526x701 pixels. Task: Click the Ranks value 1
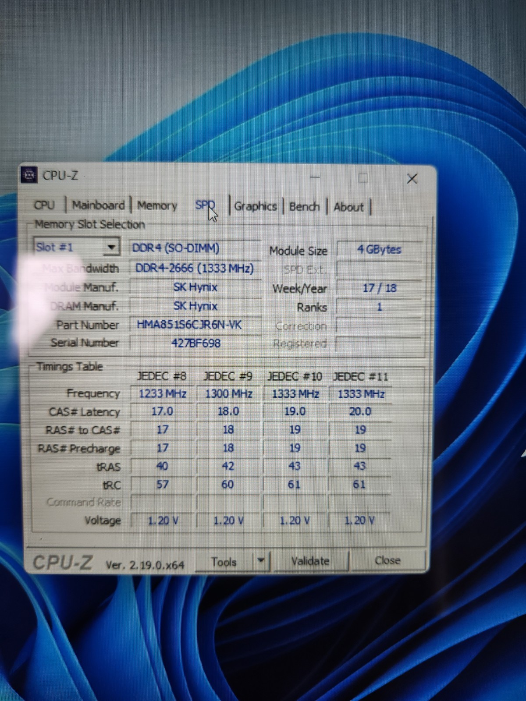tap(379, 307)
